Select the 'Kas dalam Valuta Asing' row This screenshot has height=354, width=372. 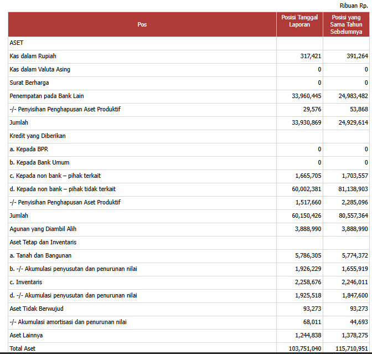point(40,69)
